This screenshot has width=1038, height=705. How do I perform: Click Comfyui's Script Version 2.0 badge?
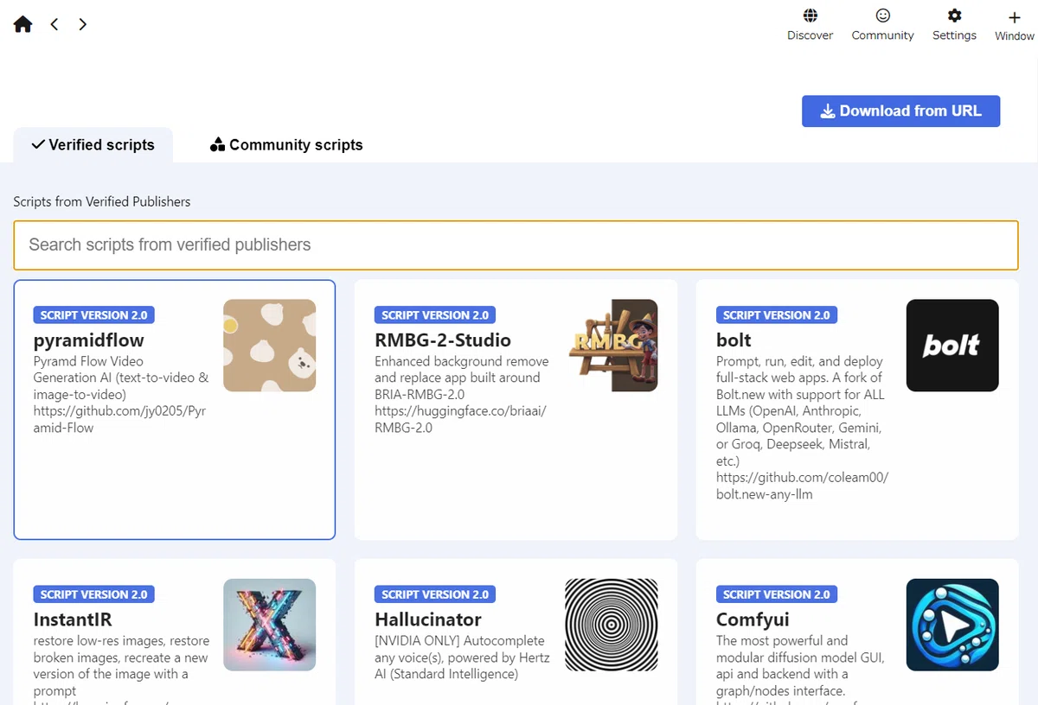tap(777, 594)
